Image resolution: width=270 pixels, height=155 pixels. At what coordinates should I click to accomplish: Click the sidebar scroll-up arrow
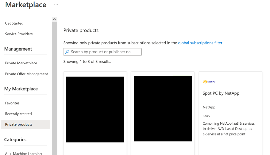[55, 19]
